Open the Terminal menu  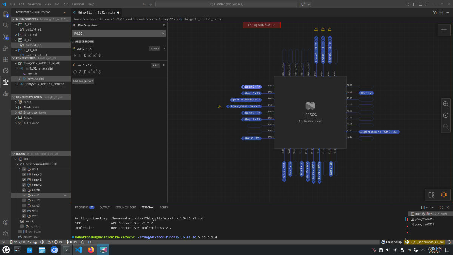point(78,4)
